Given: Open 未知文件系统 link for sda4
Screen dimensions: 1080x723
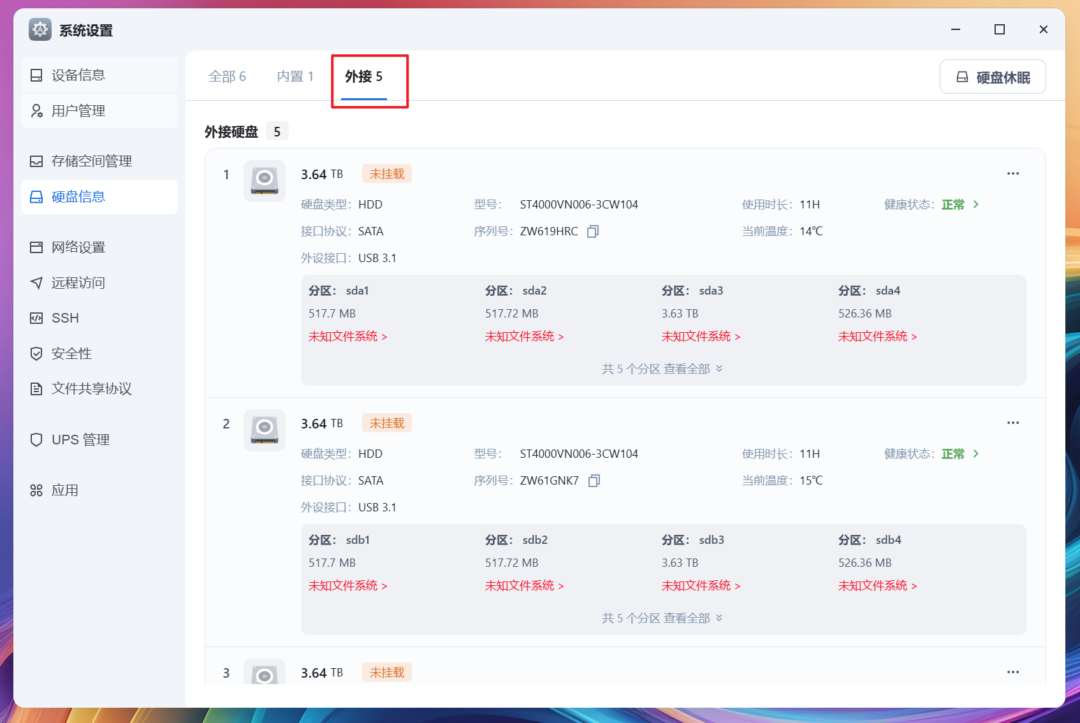Looking at the screenshot, I should coord(878,337).
